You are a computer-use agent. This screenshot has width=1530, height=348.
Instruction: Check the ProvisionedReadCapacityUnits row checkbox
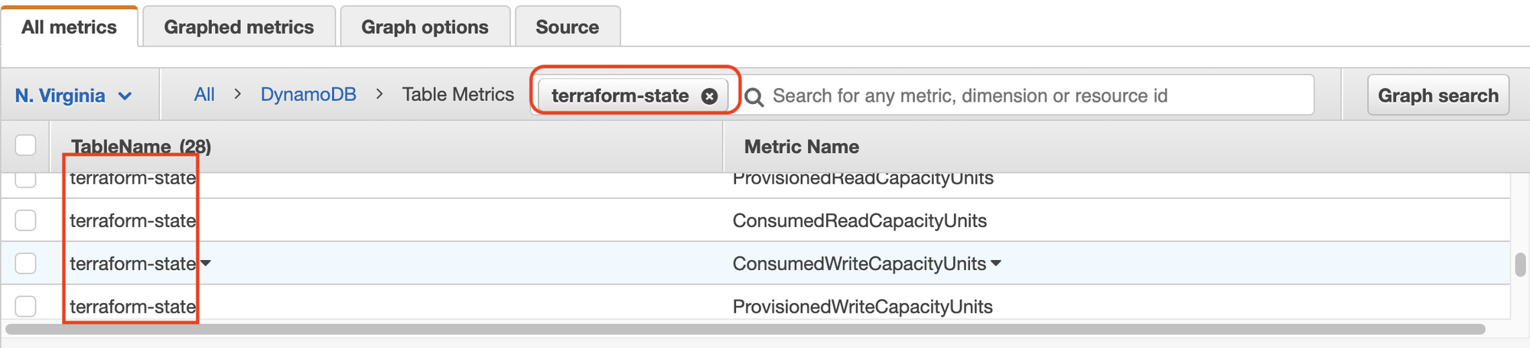pyautogui.click(x=25, y=180)
